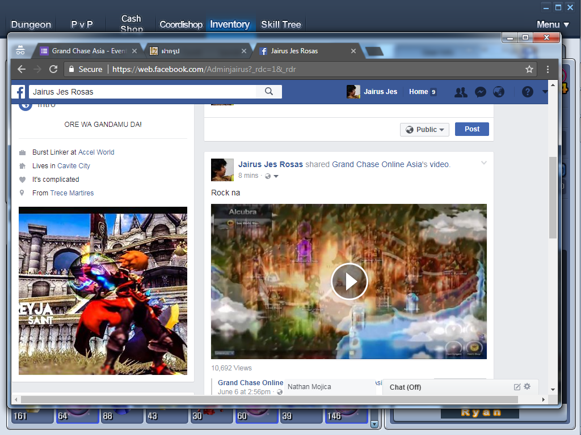
Task: Click post author's profile thumbnail
Action: click(222, 170)
